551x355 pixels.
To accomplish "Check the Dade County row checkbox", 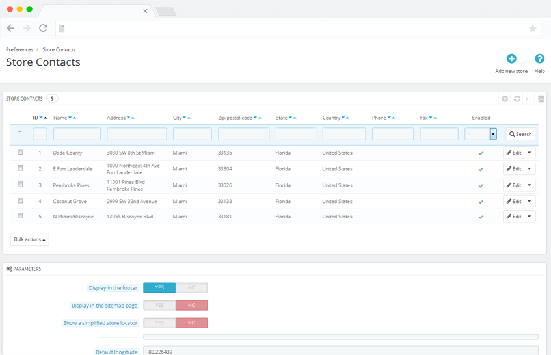I will [x=20, y=152].
